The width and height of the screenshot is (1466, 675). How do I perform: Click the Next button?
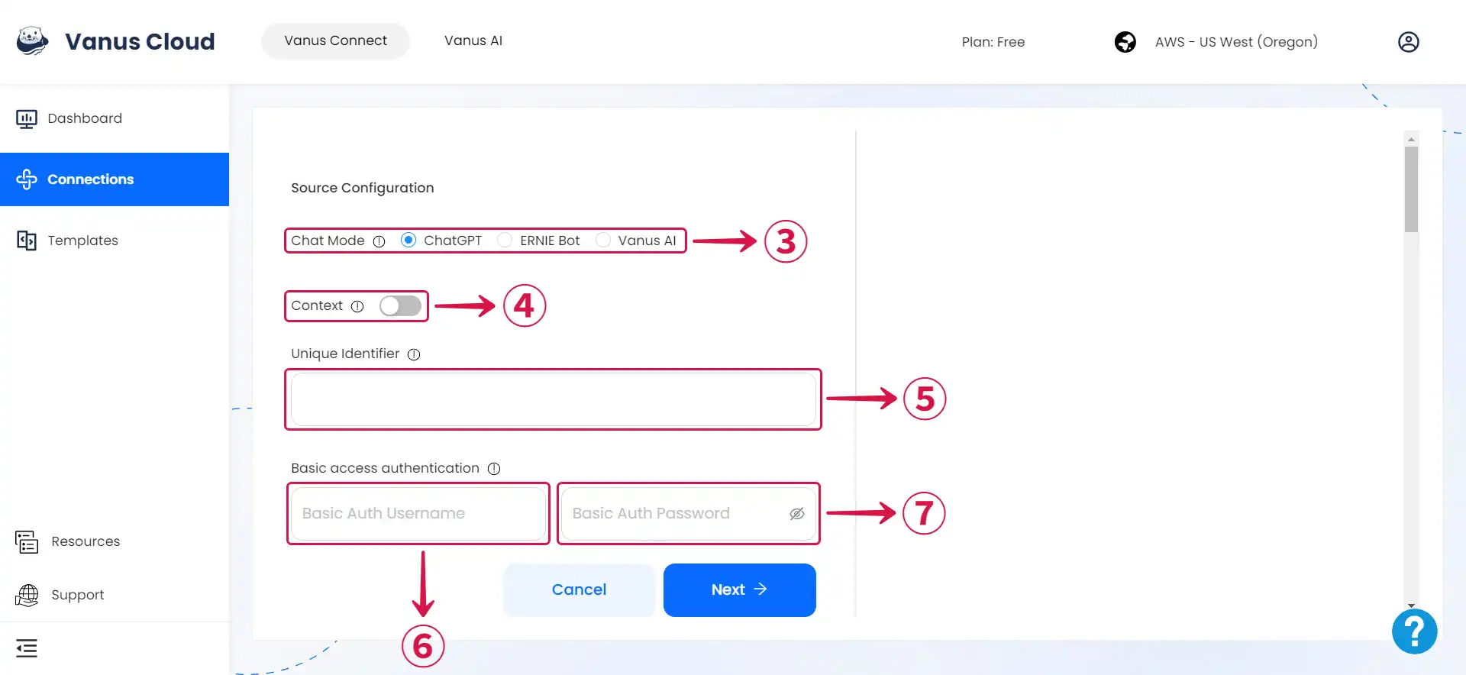[740, 590]
